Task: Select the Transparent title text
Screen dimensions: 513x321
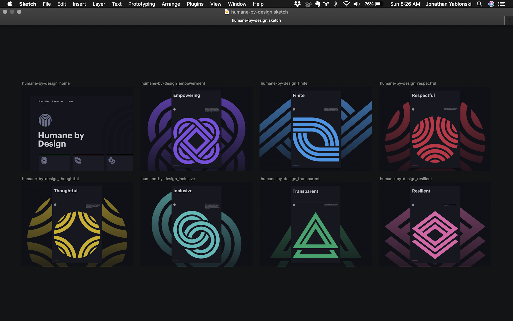Action: tap(305, 191)
